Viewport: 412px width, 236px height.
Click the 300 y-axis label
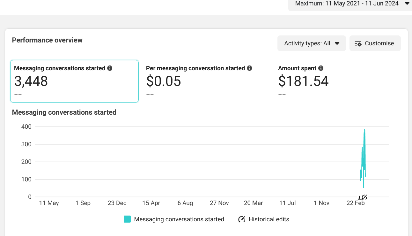click(x=26, y=144)
